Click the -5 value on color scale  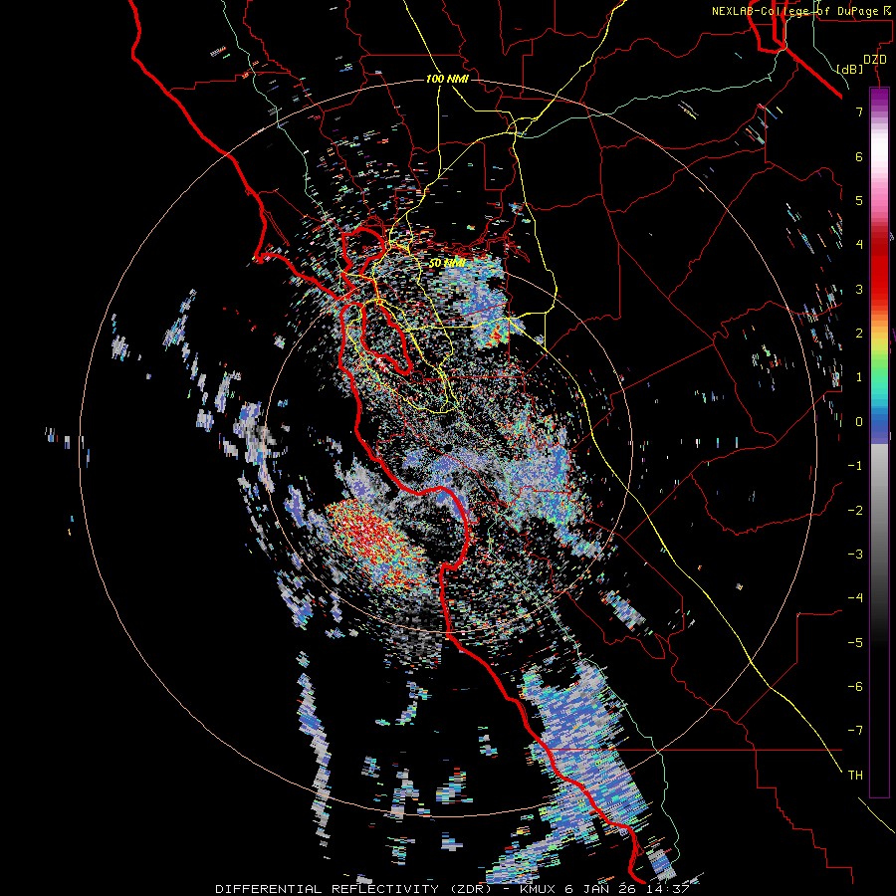[x=855, y=642]
